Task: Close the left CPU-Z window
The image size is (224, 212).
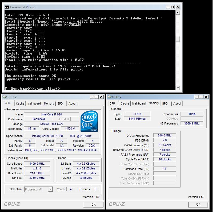Action: [x=101, y=97]
